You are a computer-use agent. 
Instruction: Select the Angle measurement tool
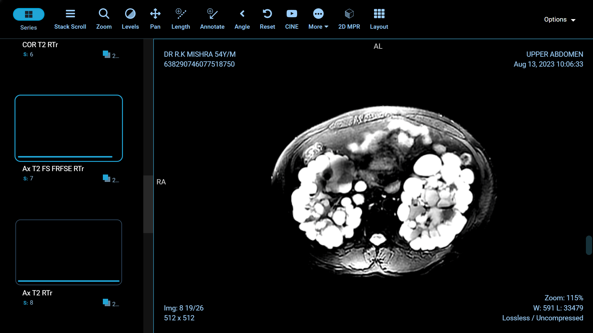pyautogui.click(x=242, y=18)
